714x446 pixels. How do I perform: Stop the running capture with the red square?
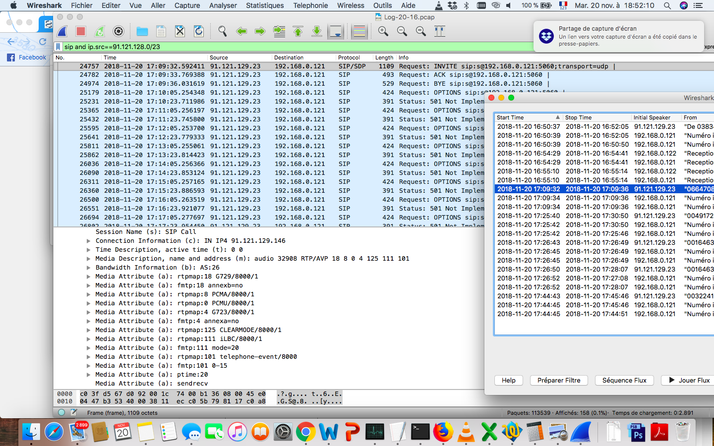point(81,32)
